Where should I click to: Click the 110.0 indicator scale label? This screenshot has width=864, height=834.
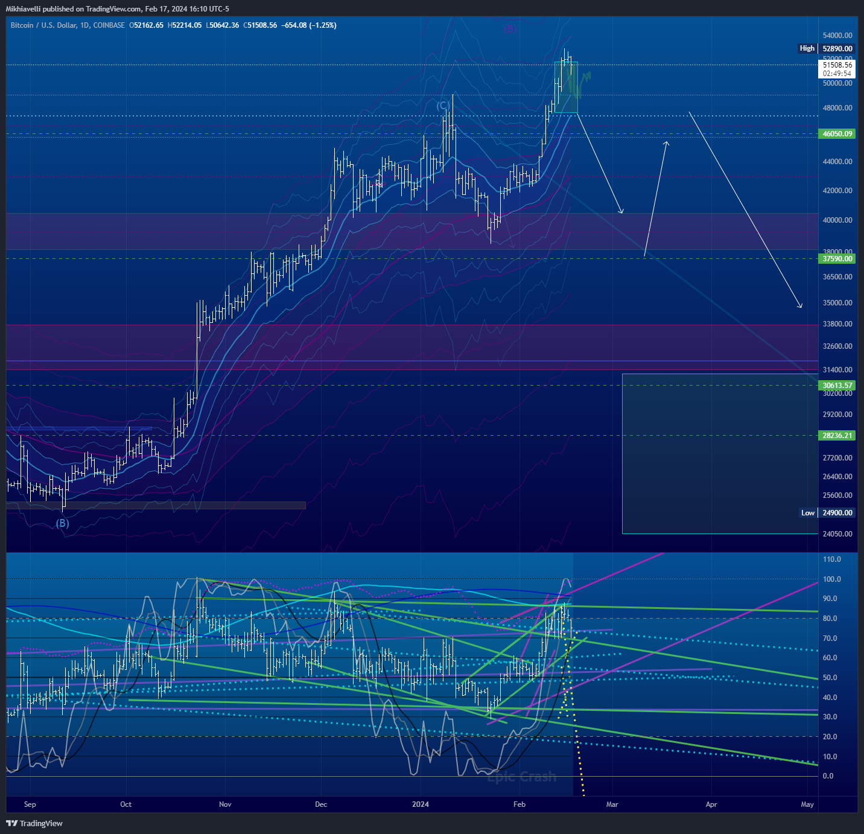coord(831,559)
